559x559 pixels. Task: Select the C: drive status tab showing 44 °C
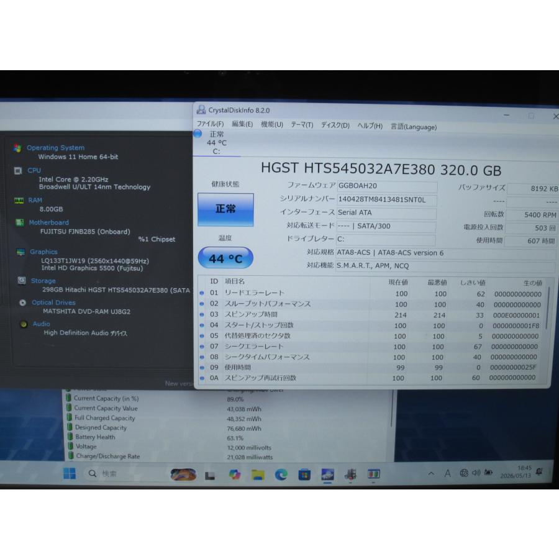coord(216,143)
